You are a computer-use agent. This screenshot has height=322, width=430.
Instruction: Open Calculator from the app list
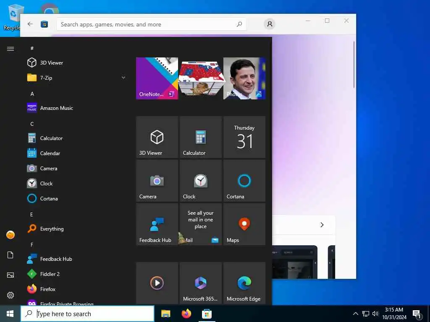pyautogui.click(x=77, y=138)
